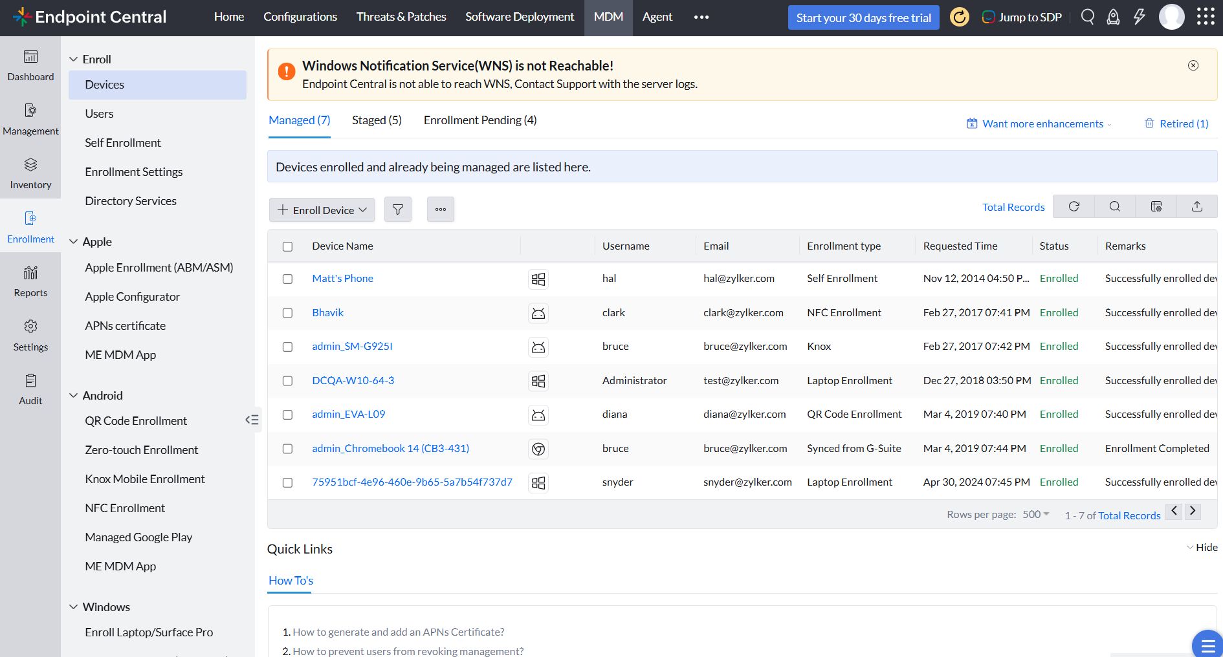1223x657 pixels.
Task: Open the Management sidebar section
Action: tap(30, 120)
